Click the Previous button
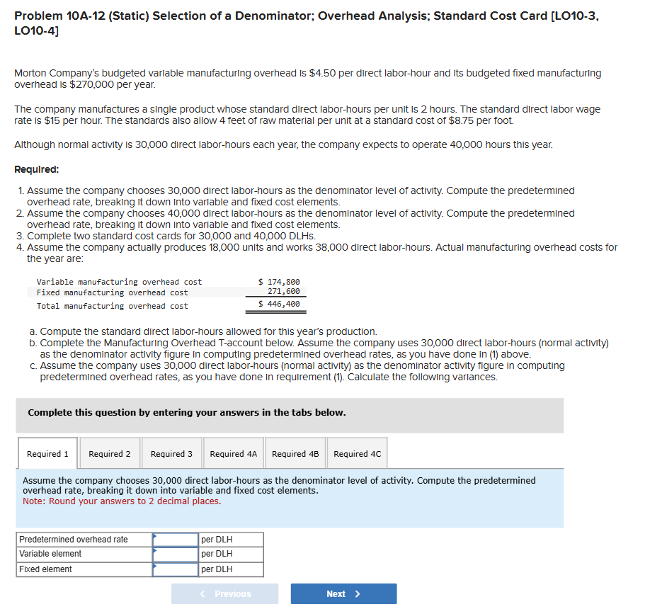This screenshot has width=662, height=609. click(x=224, y=593)
